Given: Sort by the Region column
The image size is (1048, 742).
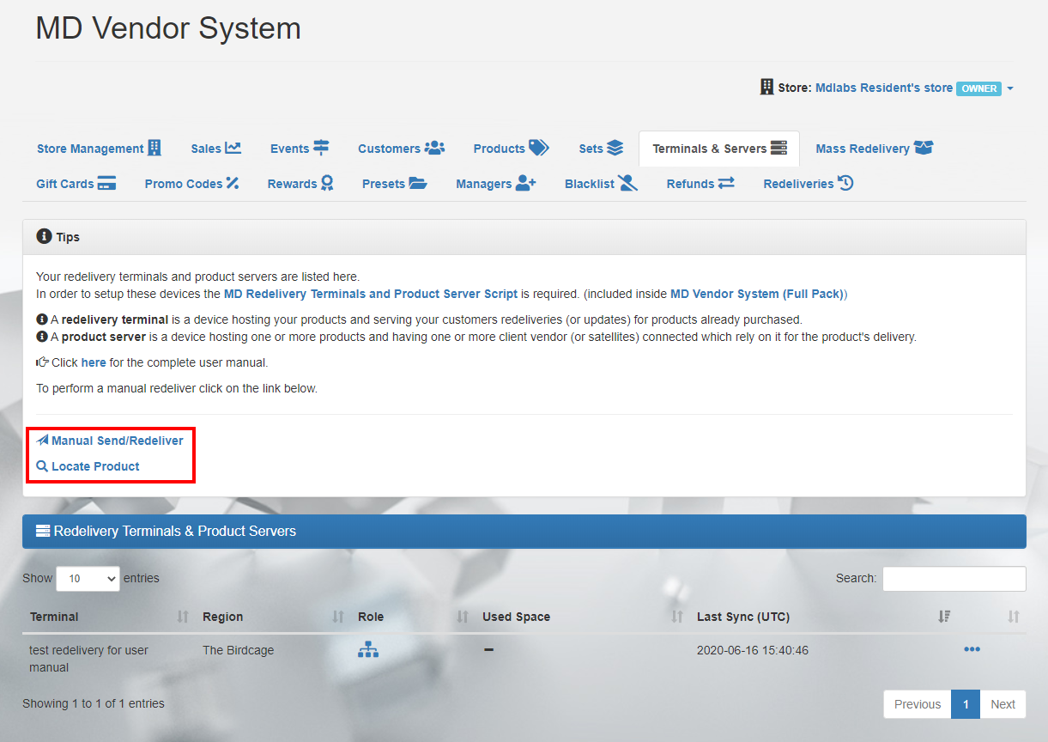Looking at the screenshot, I should pyautogui.click(x=273, y=617).
